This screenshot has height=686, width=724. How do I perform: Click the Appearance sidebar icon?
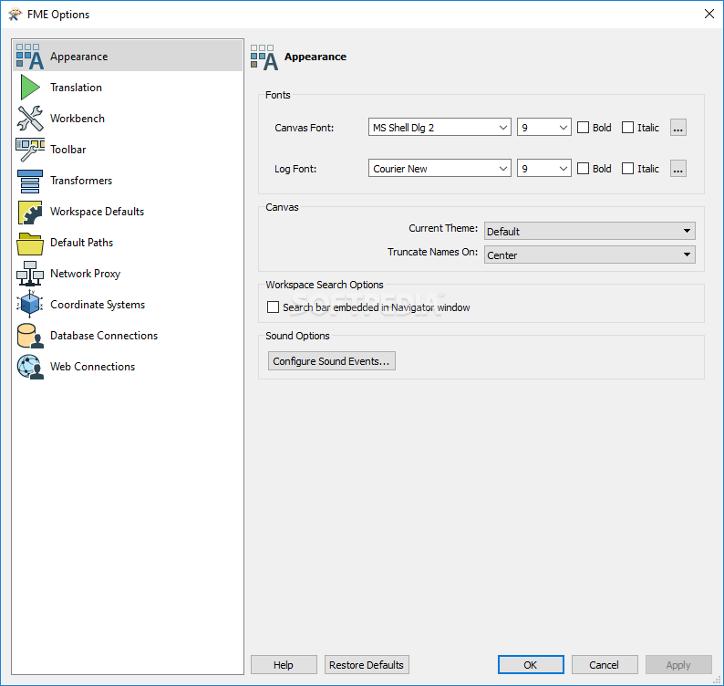pyautogui.click(x=30, y=57)
